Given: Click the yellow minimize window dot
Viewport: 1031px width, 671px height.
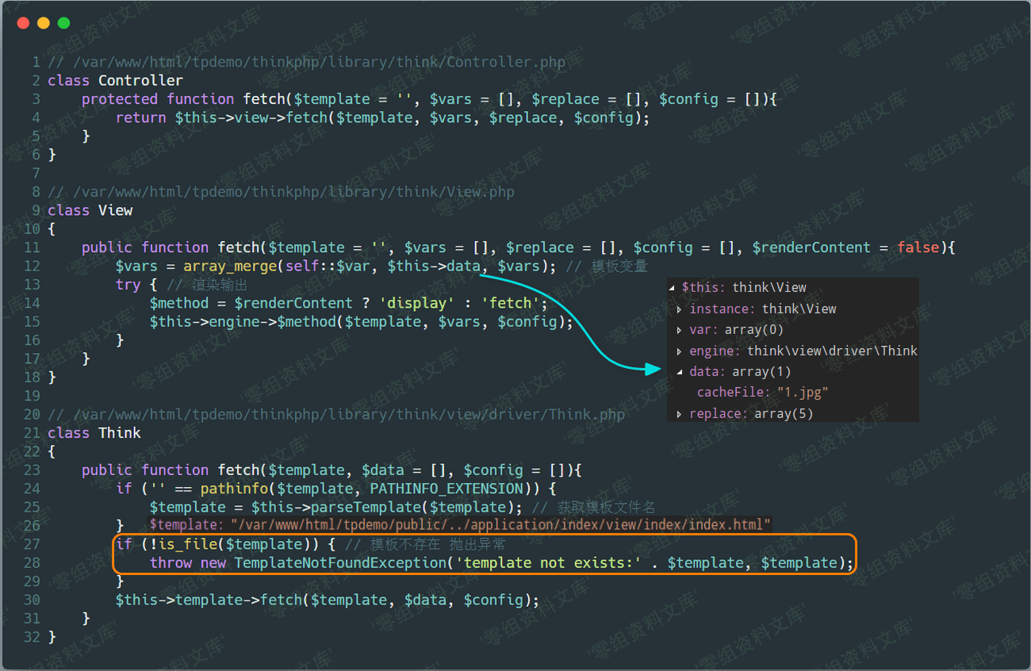Looking at the screenshot, I should pos(44,23).
